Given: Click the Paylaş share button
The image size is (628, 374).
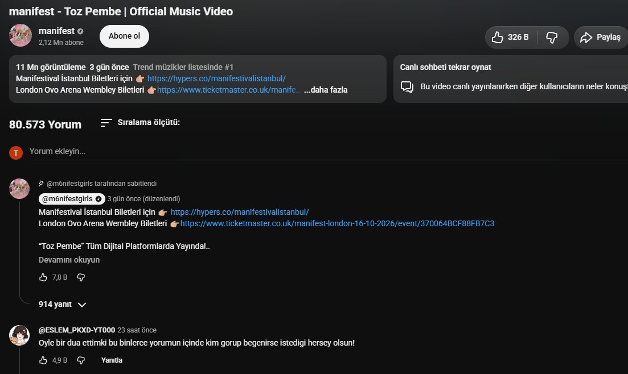Looking at the screenshot, I should pyautogui.click(x=601, y=37).
